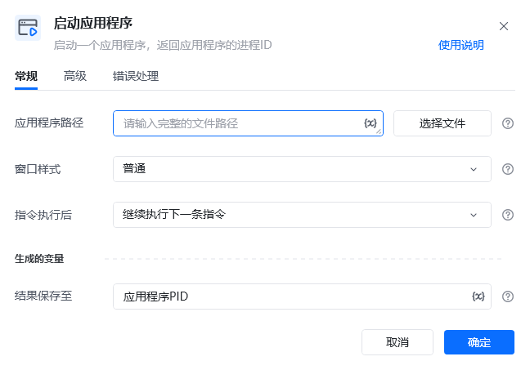Click the launch application icon in header
The image size is (530, 370).
pyautogui.click(x=28, y=28)
